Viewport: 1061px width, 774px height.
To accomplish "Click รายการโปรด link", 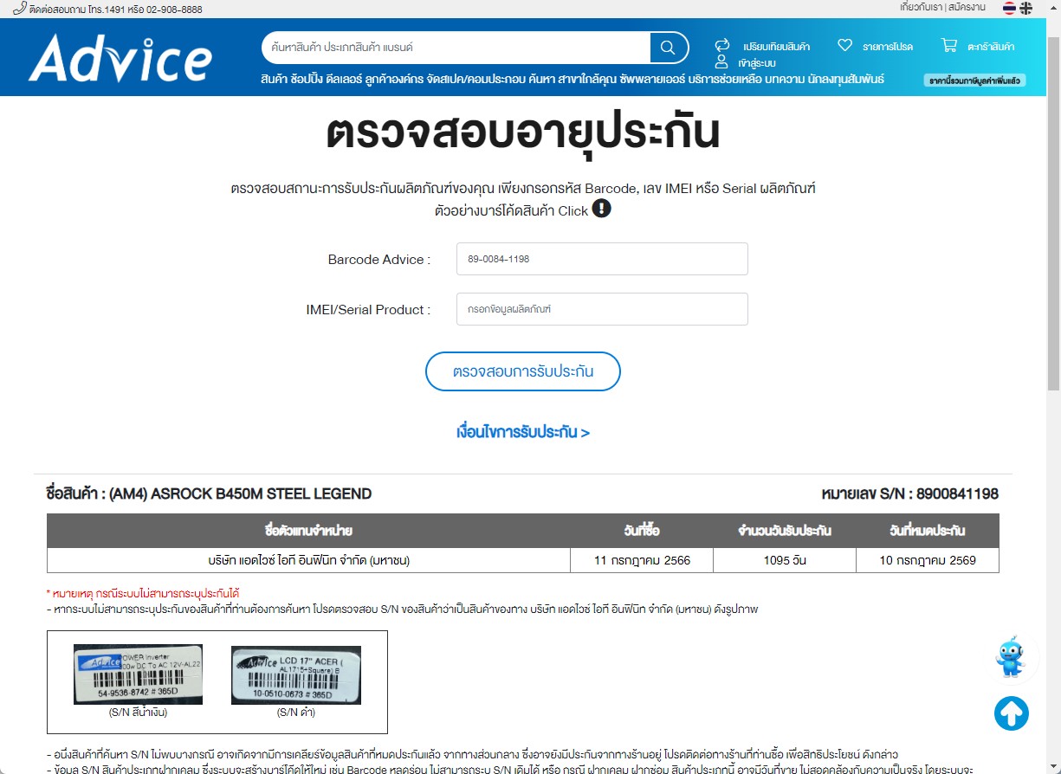I will tap(888, 47).
